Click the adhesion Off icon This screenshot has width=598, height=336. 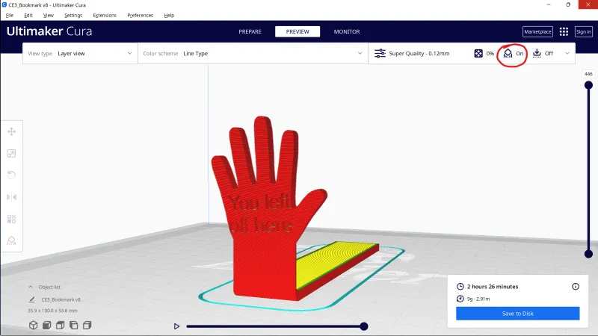coord(537,53)
